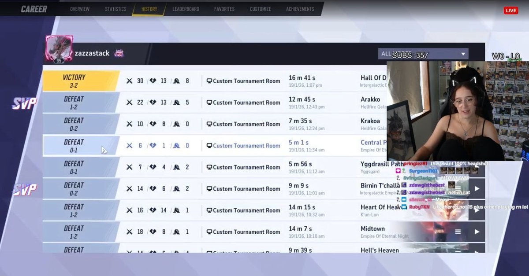529x276 pixels.
Task: Click SVP badge beside Birnin T'challa row
Action: [x=24, y=190]
